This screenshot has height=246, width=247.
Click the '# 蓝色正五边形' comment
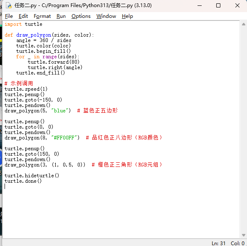tap(97, 111)
